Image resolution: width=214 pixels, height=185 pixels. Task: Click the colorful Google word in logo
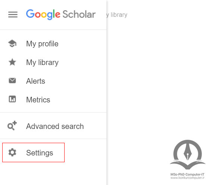coord(43,15)
